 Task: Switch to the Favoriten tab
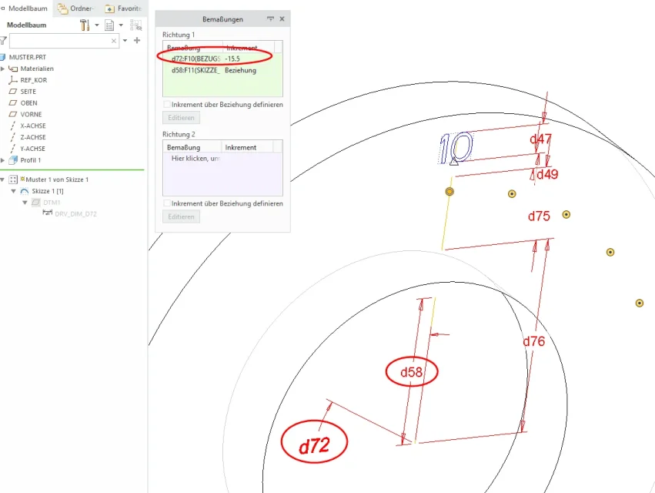[124, 8]
